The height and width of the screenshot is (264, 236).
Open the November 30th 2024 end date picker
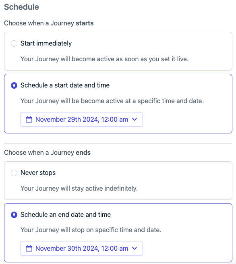pyautogui.click(x=82, y=248)
